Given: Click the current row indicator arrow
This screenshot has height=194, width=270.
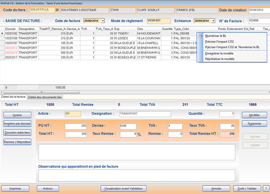Looking at the screenshot, I should pyautogui.click(x=2, y=33).
